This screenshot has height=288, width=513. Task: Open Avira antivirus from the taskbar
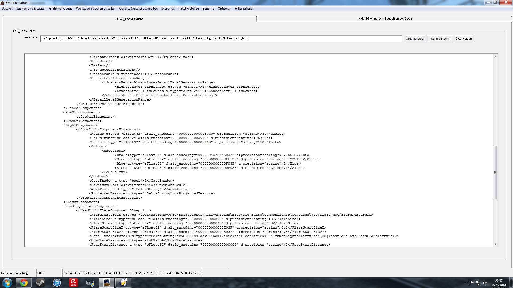click(x=73, y=283)
